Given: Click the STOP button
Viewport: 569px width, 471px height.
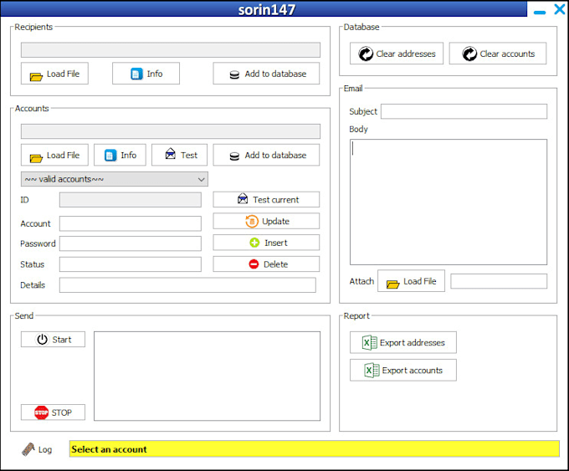Looking at the screenshot, I should (x=53, y=412).
